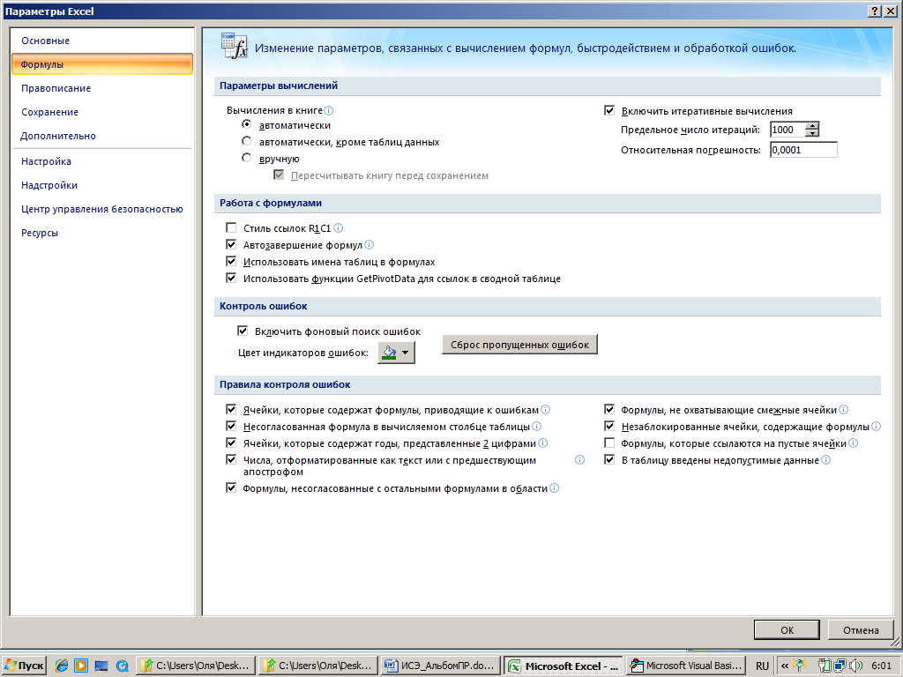
Task: Click info icon for годы, представленные 2 цифрами
Action: [x=542, y=443]
